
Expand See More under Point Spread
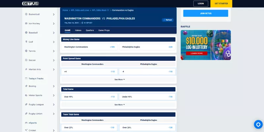click(x=119, y=80)
